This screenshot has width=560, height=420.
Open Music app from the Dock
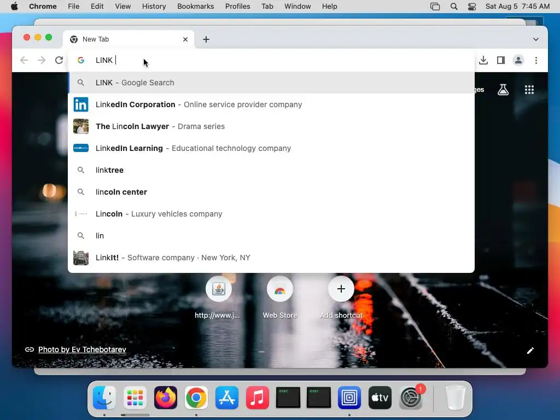click(258, 398)
